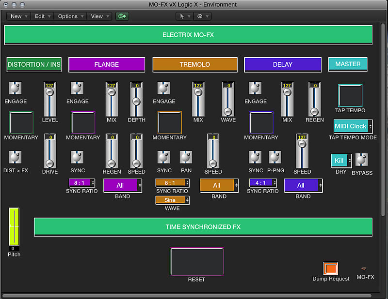Click the RESET pad at the bottom
388x299 pixels.
tap(196, 261)
